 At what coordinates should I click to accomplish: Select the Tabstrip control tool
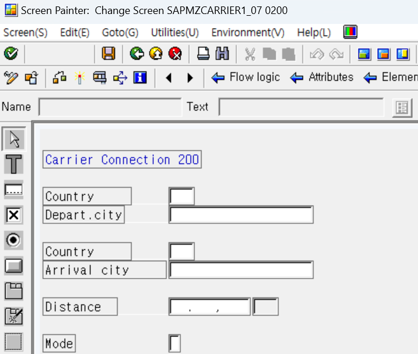click(x=14, y=291)
